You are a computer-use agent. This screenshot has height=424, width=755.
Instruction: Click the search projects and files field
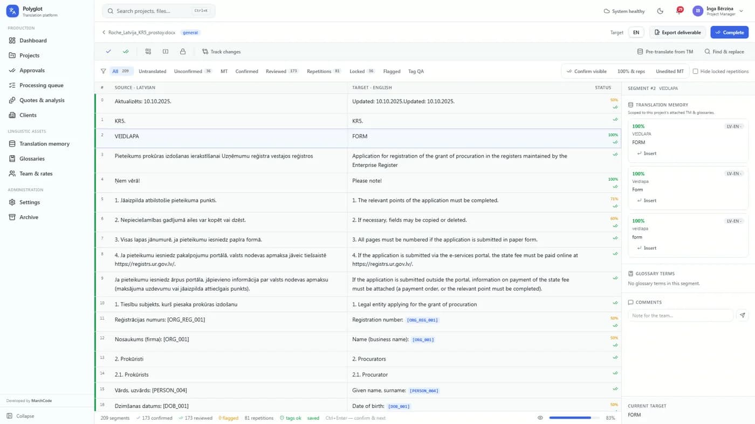(159, 11)
